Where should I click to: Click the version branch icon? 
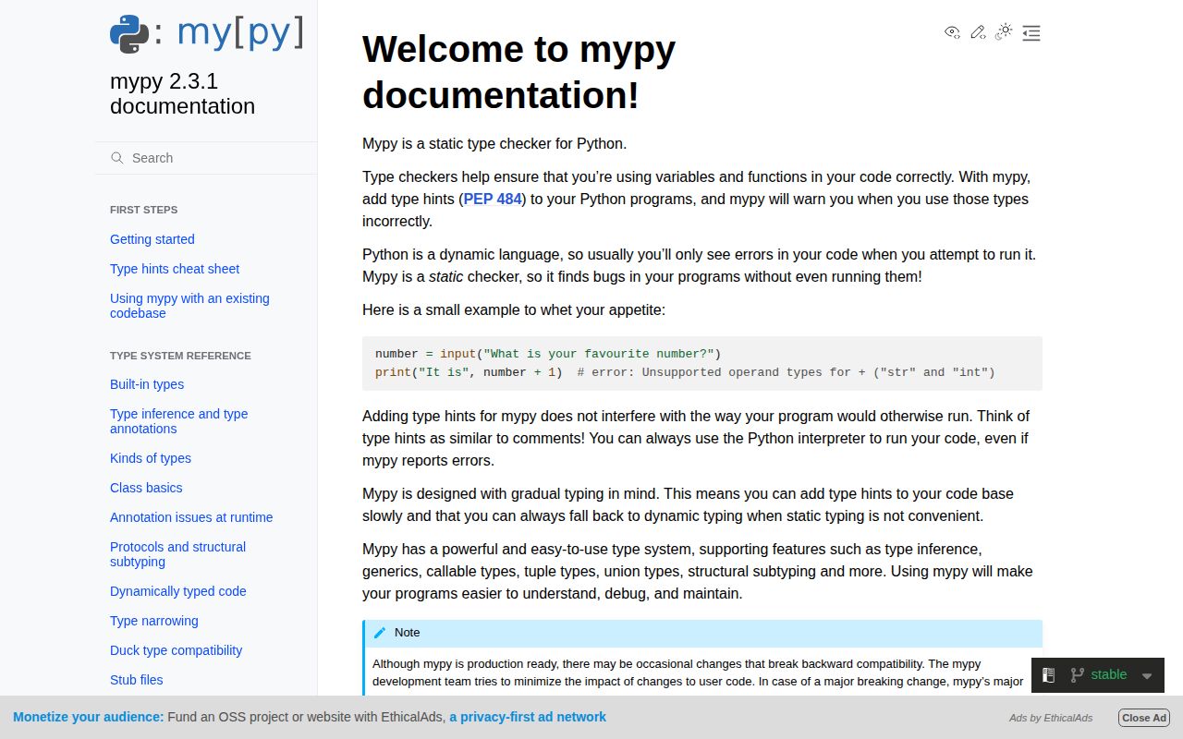(1077, 675)
